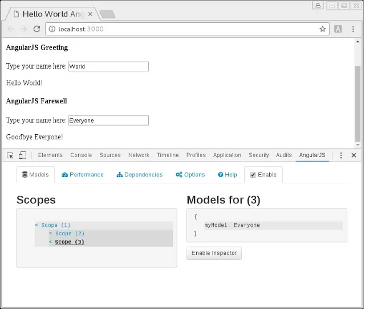Select the Models tab in Batarang
Image resolution: width=365 pixels, height=309 pixels.
[35, 175]
